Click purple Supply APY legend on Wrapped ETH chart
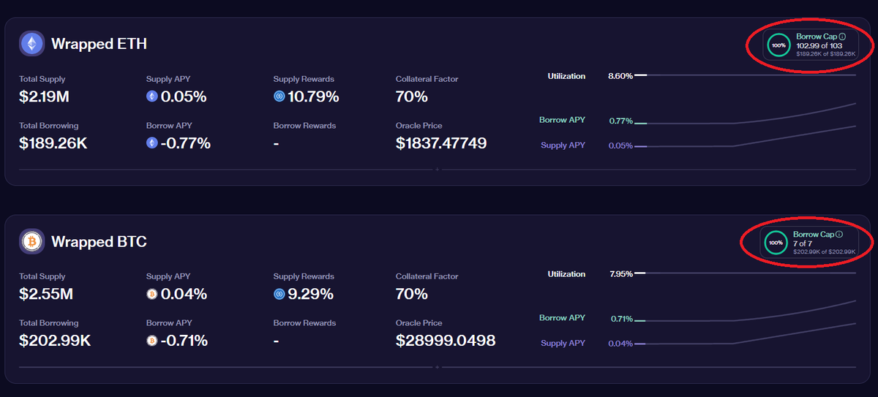Screen dimensions: 878x397 563,145
